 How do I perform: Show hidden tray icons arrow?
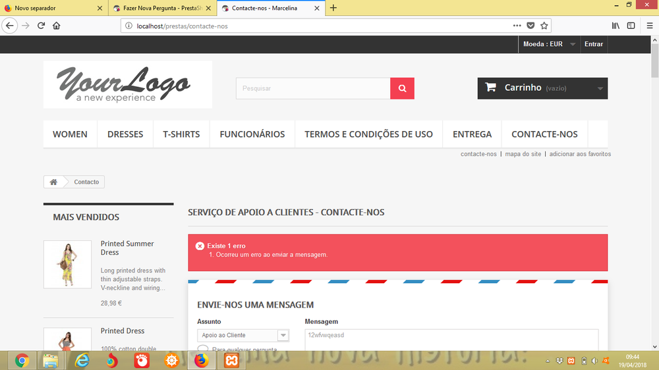click(x=548, y=361)
